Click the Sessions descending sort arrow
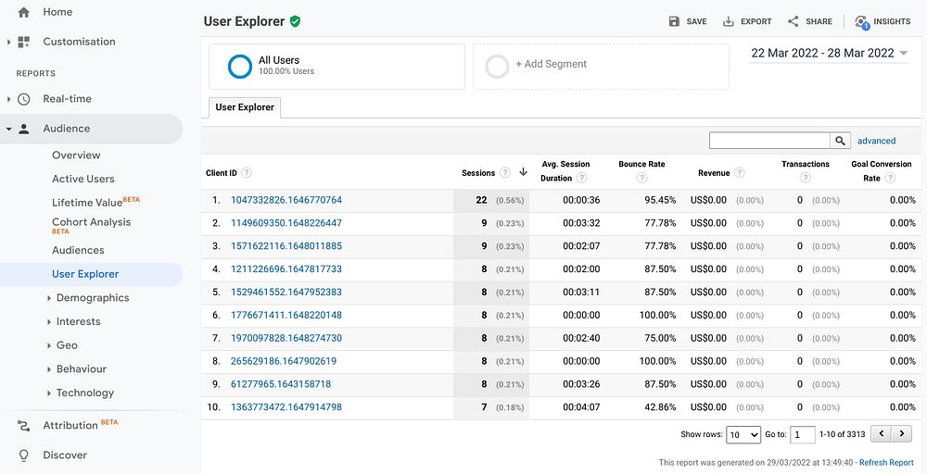The width and height of the screenshot is (927, 474). tap(523, 172)
